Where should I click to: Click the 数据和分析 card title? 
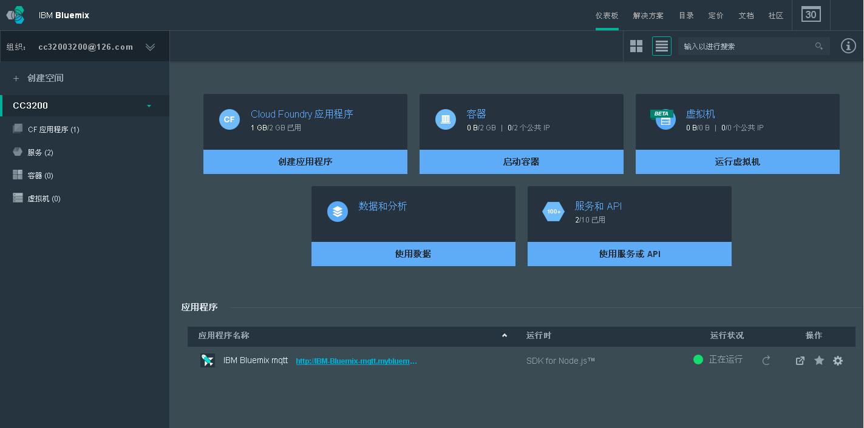pos(383,206)
